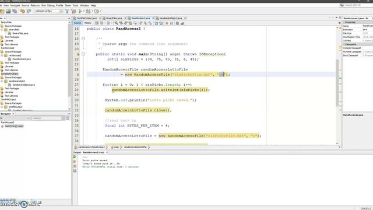373x210 pixels.
Task: Click the yellow Re-run with options icon in Output
Action: click(x=75, y=162)
